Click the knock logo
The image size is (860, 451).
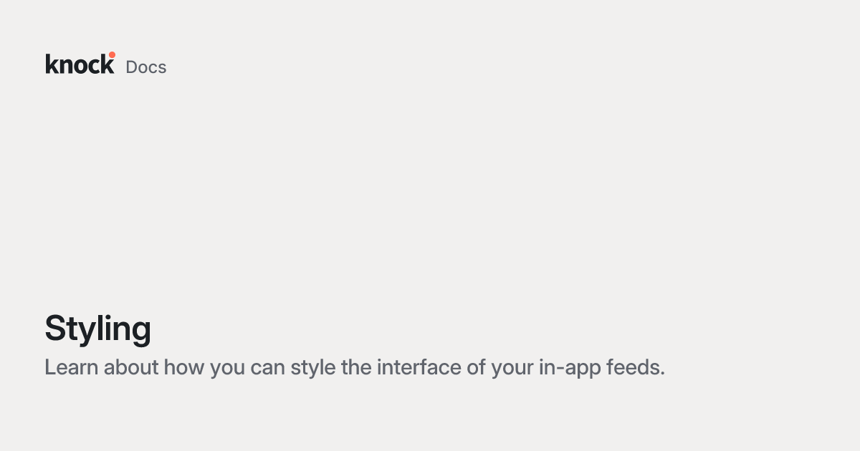(x=79, y=64)
